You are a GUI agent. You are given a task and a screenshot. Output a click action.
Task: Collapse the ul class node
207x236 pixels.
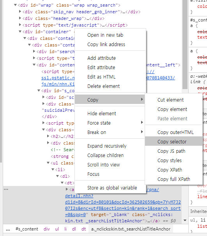pos(48,163)
